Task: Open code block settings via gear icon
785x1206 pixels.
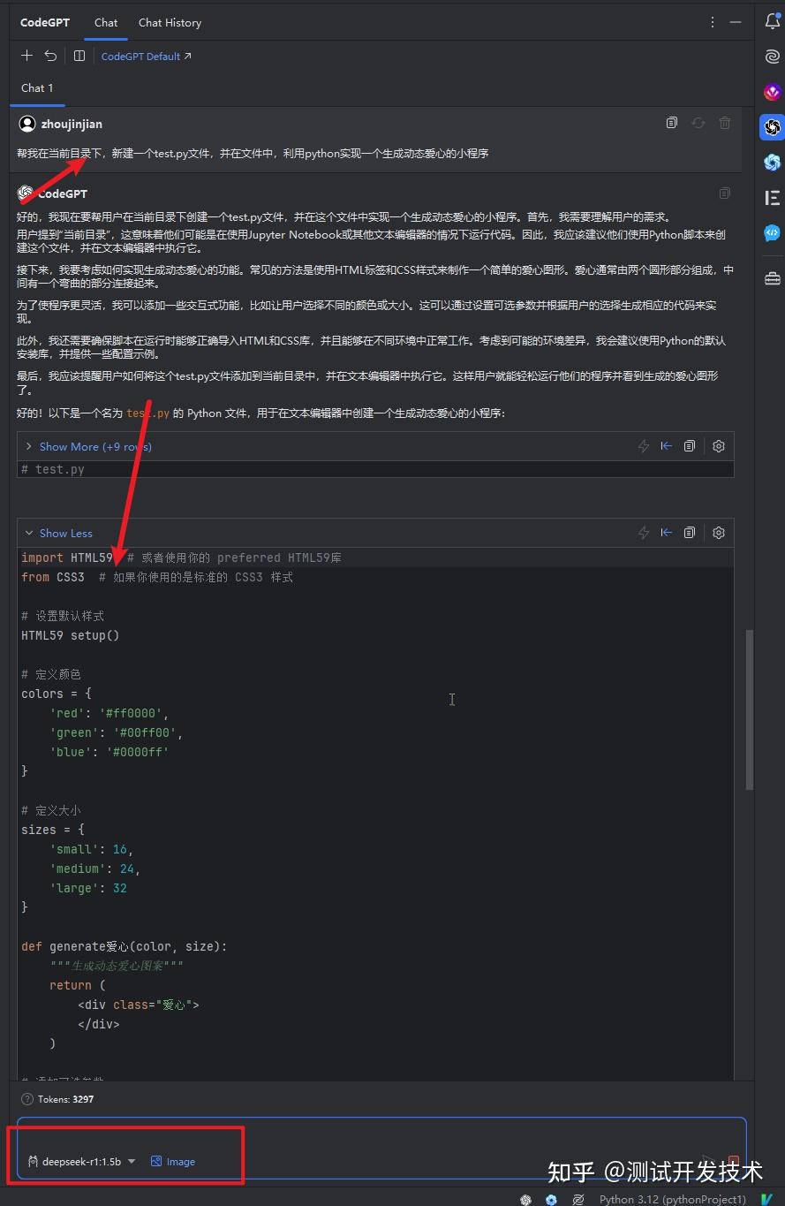Action: pyautogui.click(x=718, y=532)
